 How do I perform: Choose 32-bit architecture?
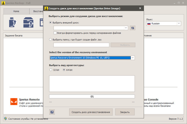[x=51, y=70]
